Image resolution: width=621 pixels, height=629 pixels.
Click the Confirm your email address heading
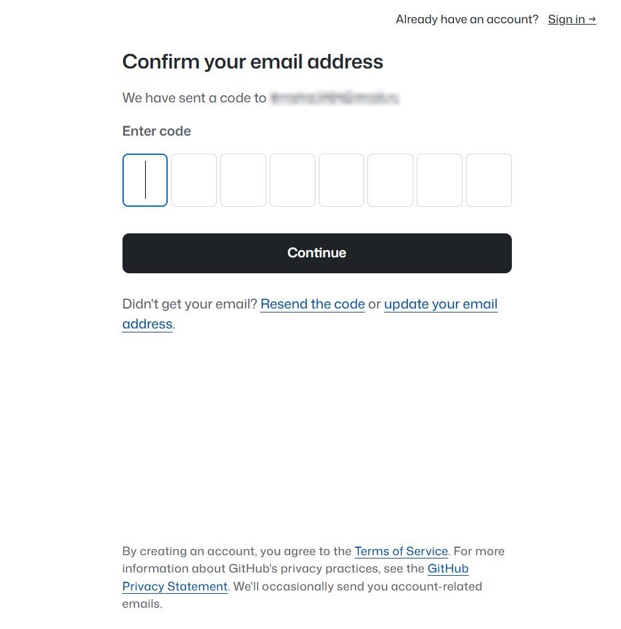[253, 62]
